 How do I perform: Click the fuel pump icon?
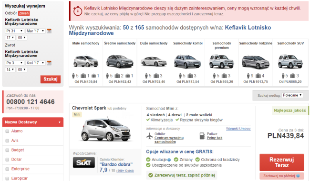pos(202,136)
